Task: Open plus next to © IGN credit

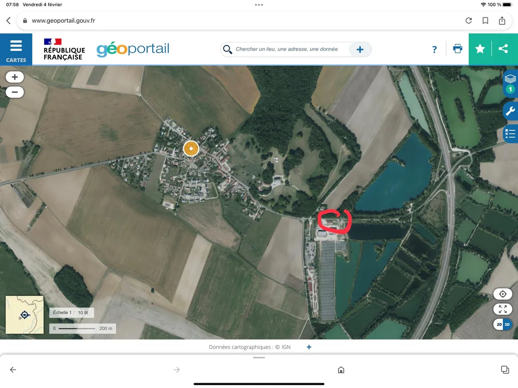Action: pyautogui.click(x=309, y=347)
